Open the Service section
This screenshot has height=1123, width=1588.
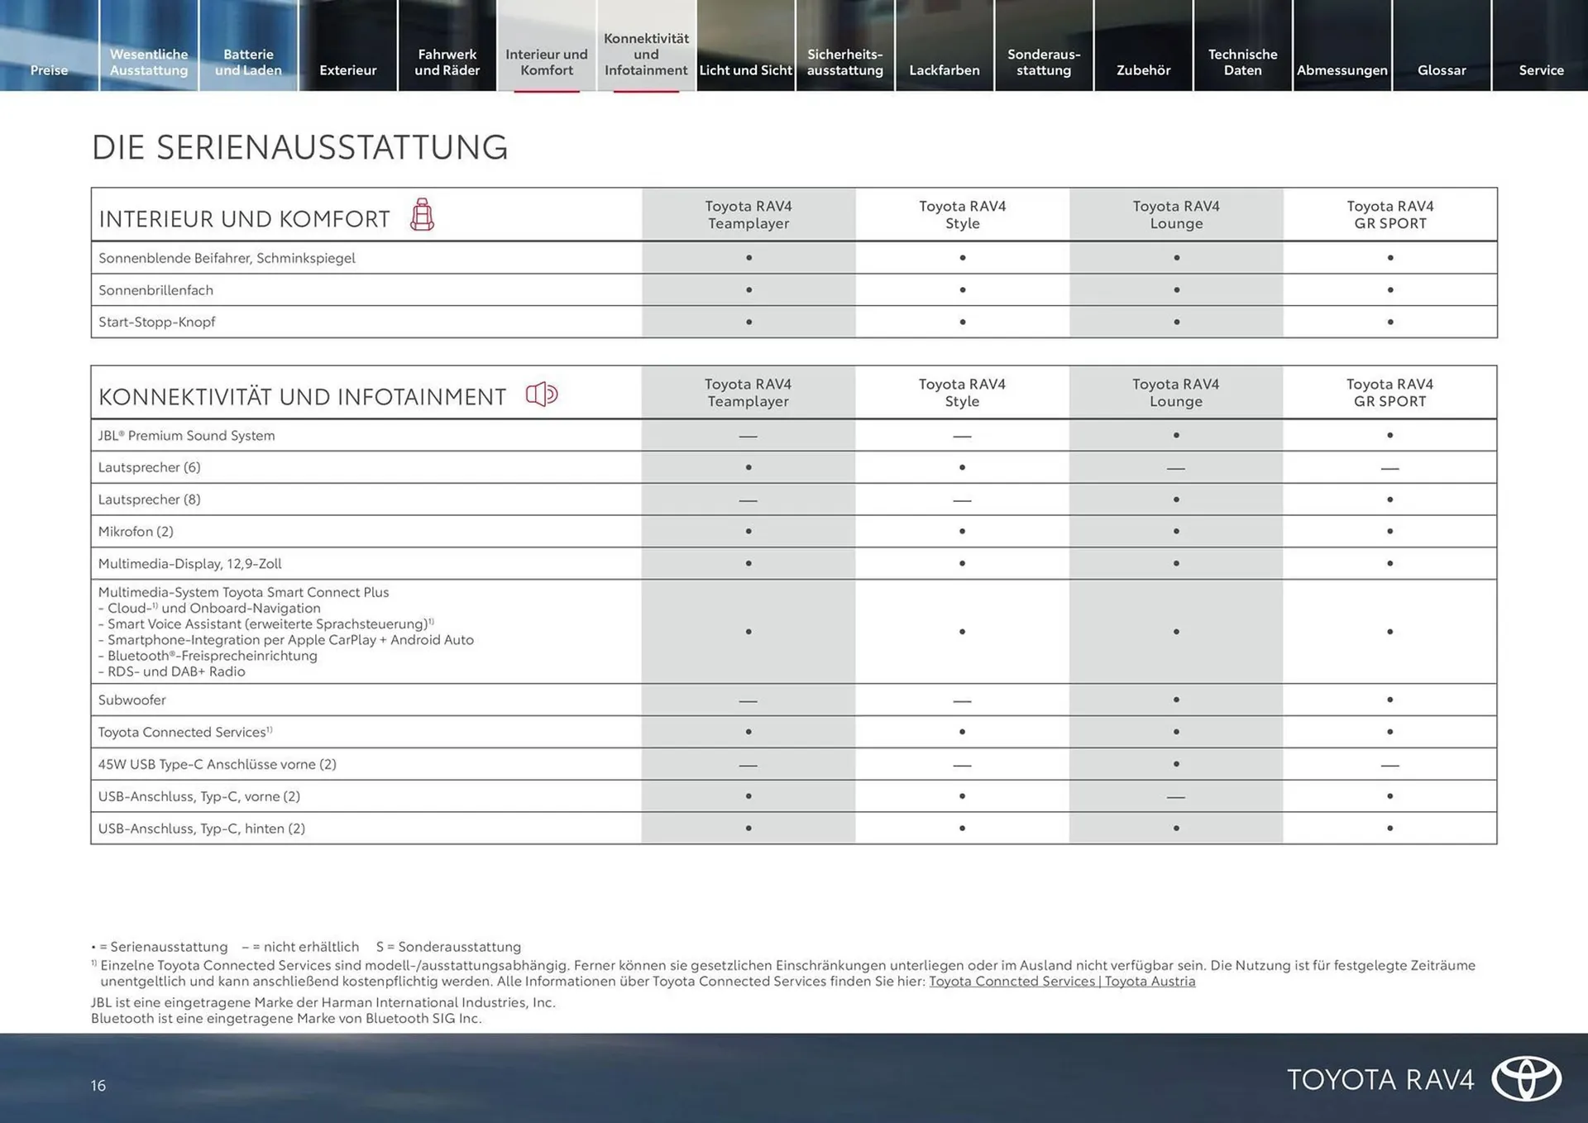[1540, 70]
